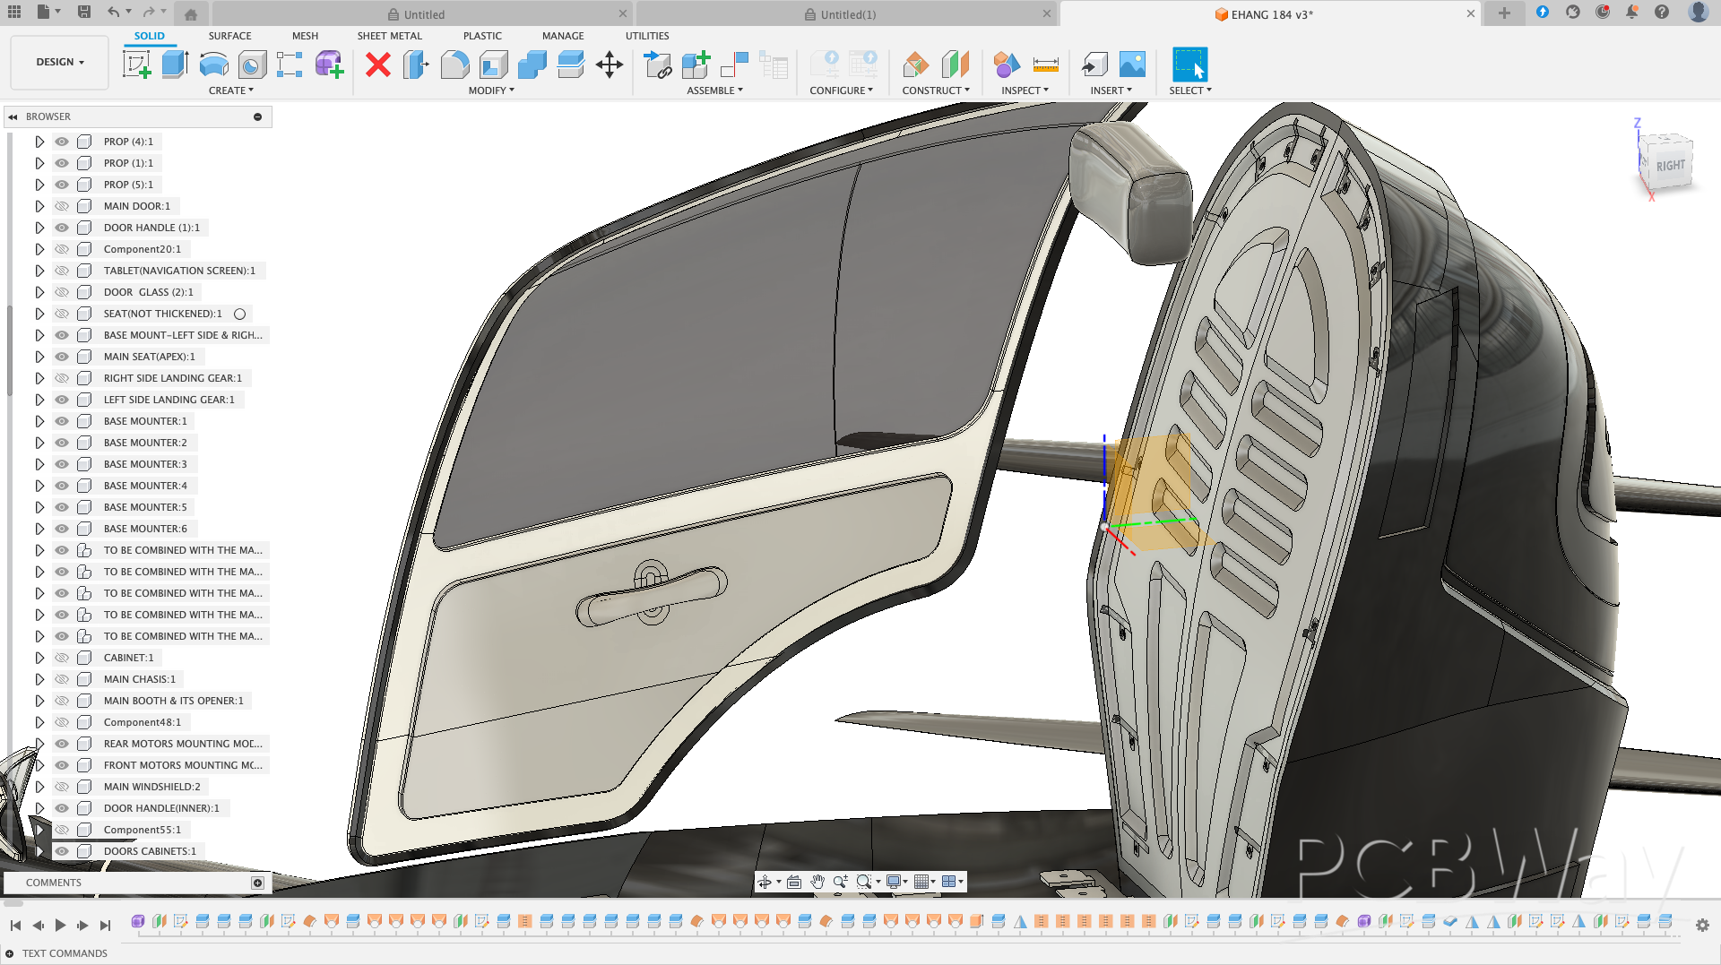Switch to the SHEET METAL tab
The height and width of the screenshot is (965, 1721).
(x=389, y=36)
